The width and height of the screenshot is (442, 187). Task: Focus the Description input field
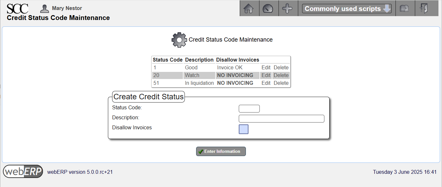pos(281,119)
